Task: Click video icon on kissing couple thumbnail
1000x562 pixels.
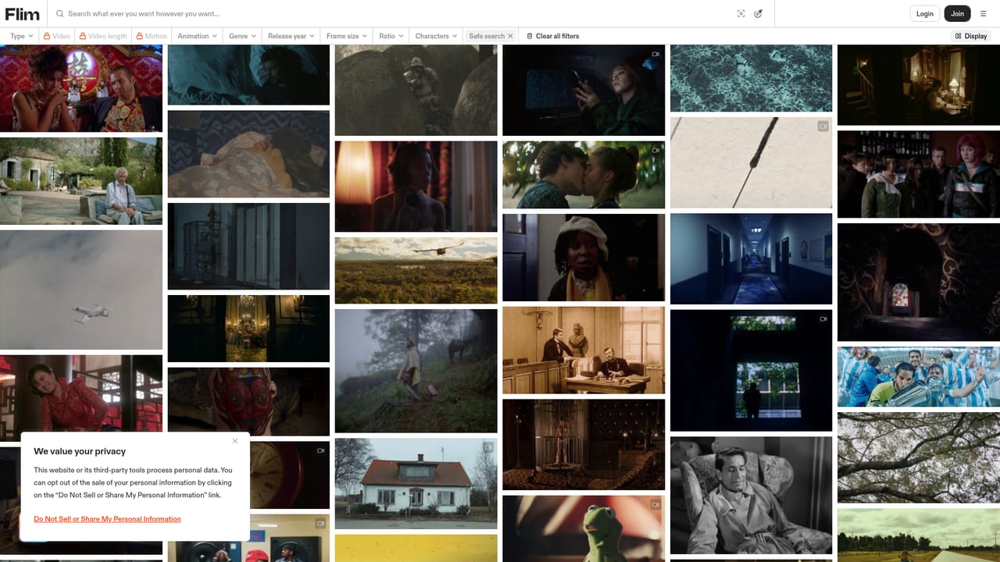Action: 655,150
